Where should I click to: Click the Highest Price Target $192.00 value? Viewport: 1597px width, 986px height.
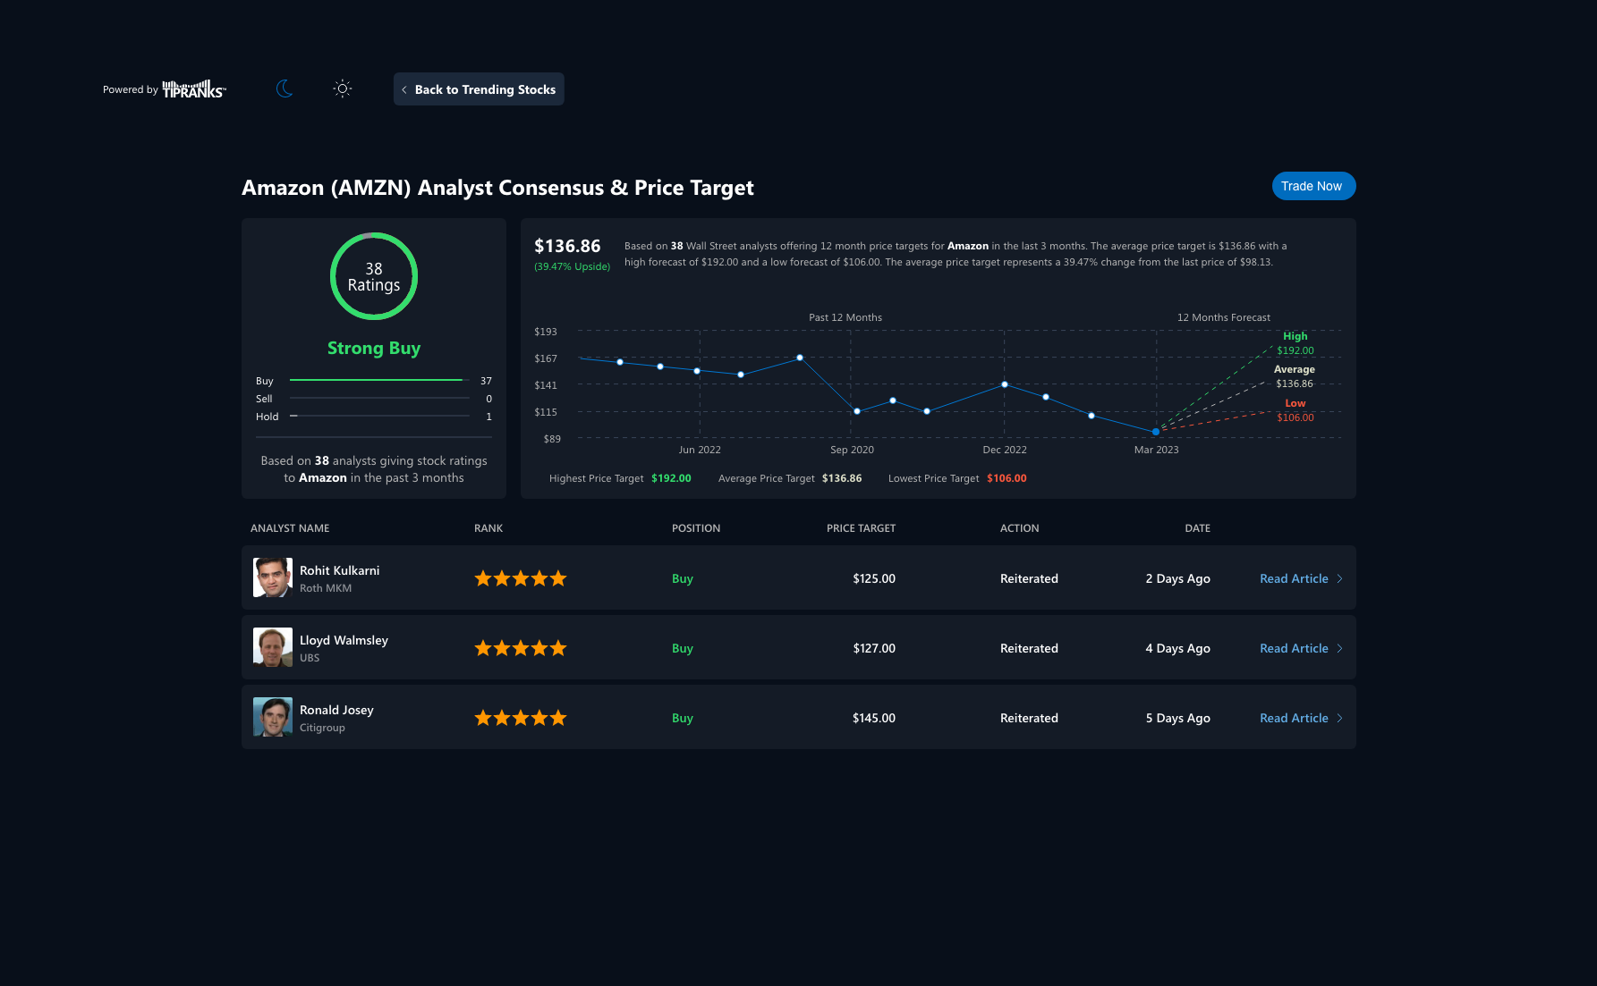tap(672, 478)
